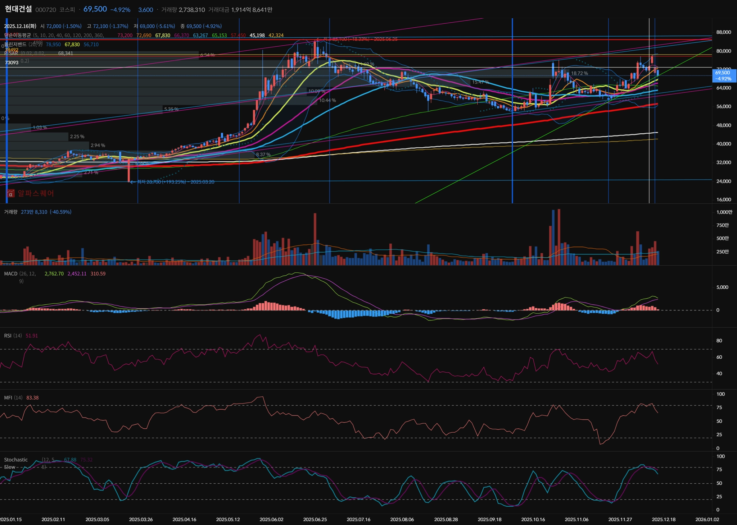Click the P-SAR indicator label

(x=11, y=53)
